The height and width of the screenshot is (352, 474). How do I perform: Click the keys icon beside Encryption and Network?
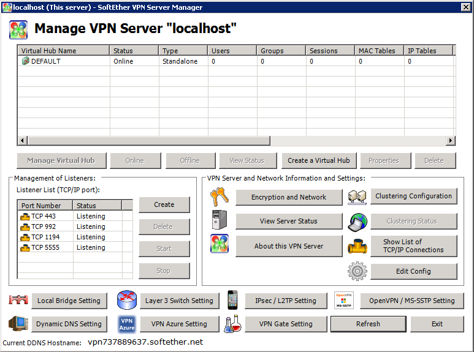220,197
